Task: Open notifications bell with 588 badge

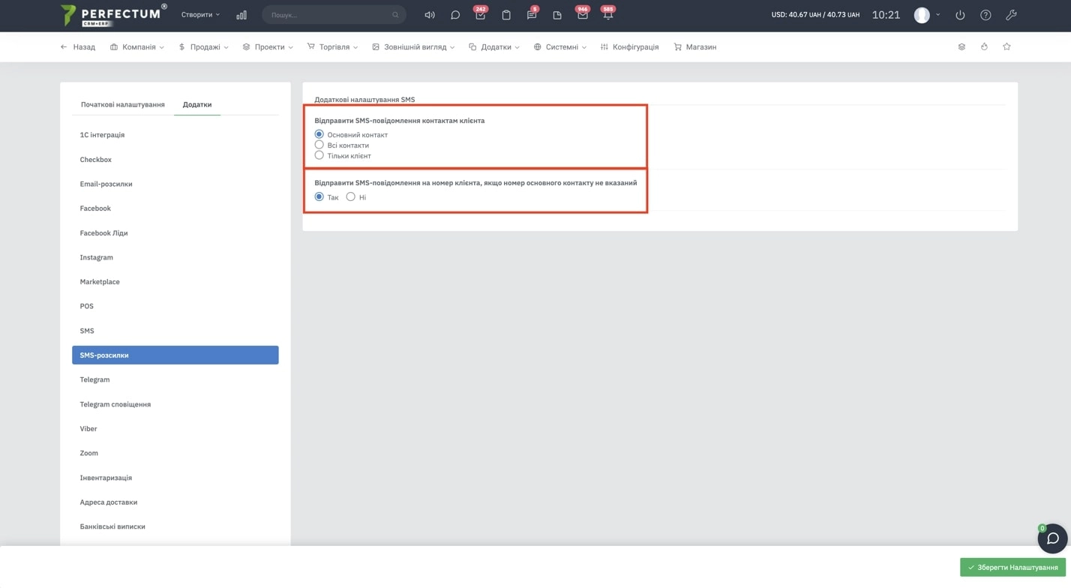Action: (608, 14)
